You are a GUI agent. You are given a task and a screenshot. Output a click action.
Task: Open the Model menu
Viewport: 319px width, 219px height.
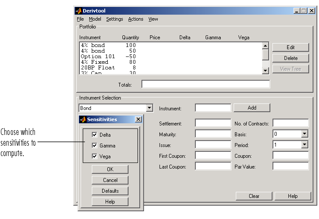[x=95, y=19]
